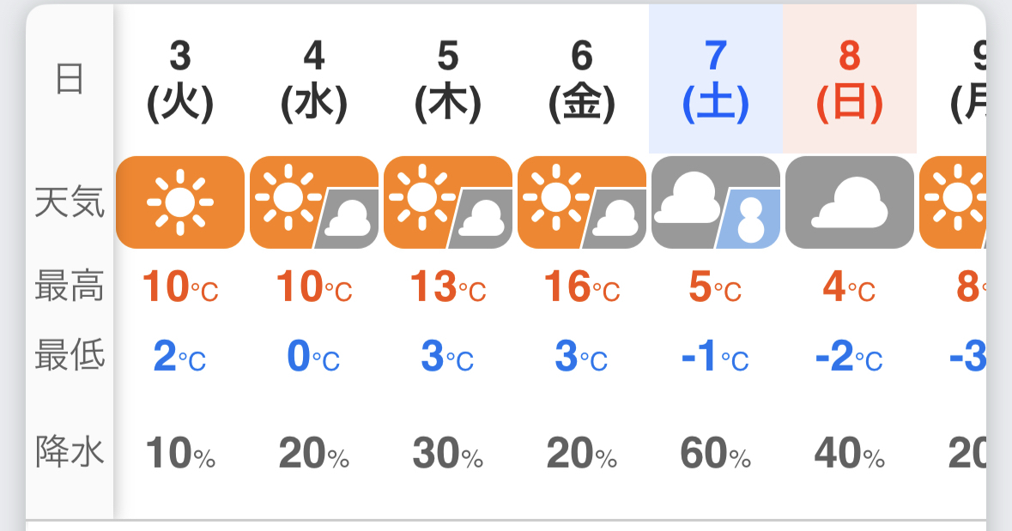
Task: Click the sunny-then-cloudy icon for Thursday the 5th
Action: point(448,202)
